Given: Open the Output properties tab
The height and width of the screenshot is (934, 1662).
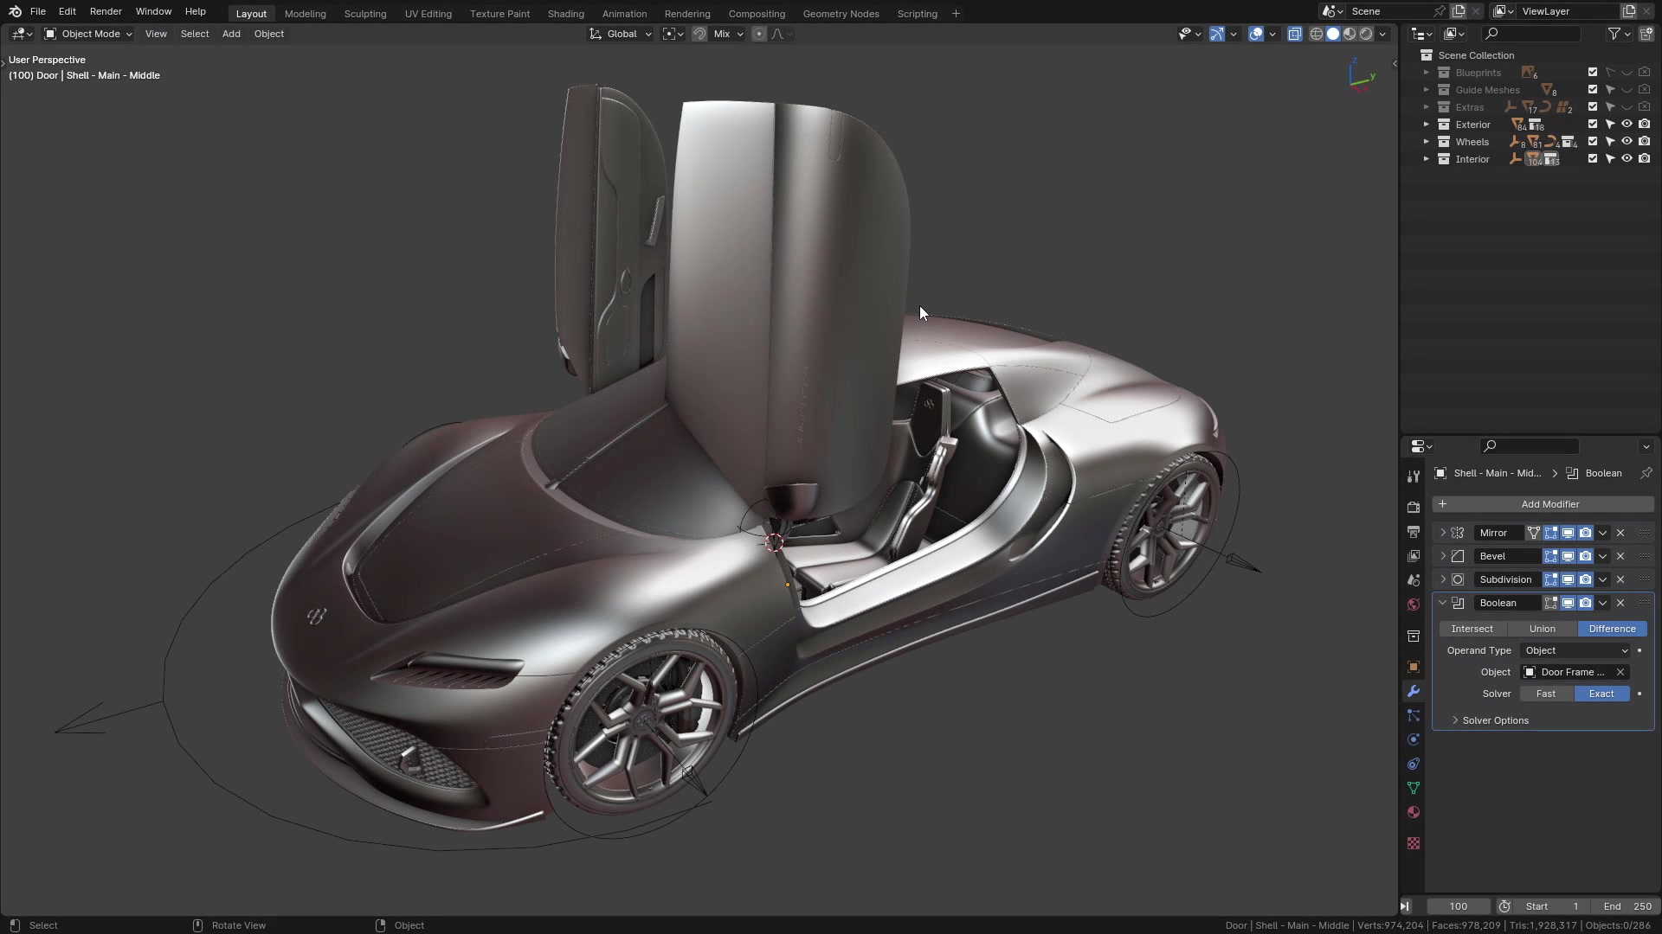Looking at the screenshot, I should click(x=1414, y=532).
